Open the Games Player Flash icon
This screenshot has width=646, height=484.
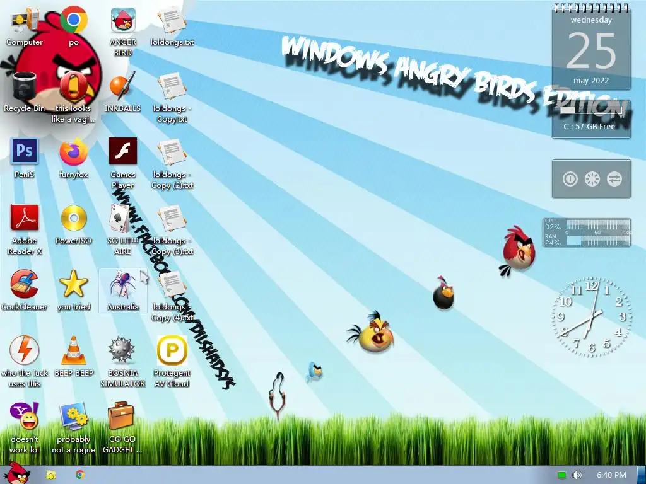point(123,164)
